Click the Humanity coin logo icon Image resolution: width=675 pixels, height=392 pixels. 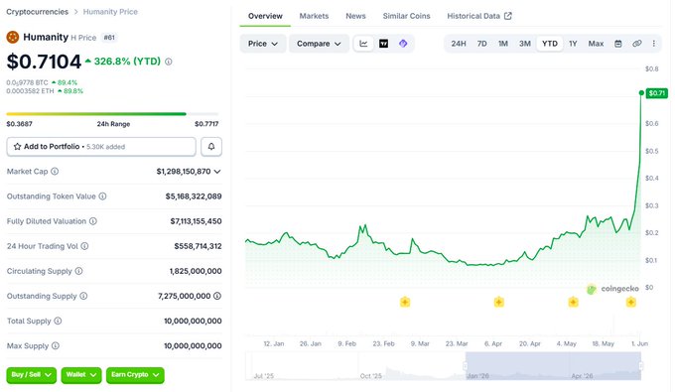(x=13, y=37)
